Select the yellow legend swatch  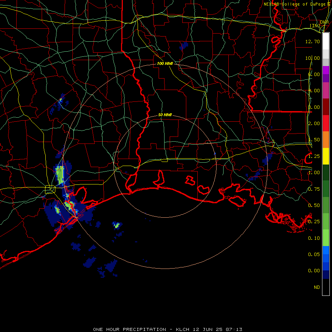[326, 156]
